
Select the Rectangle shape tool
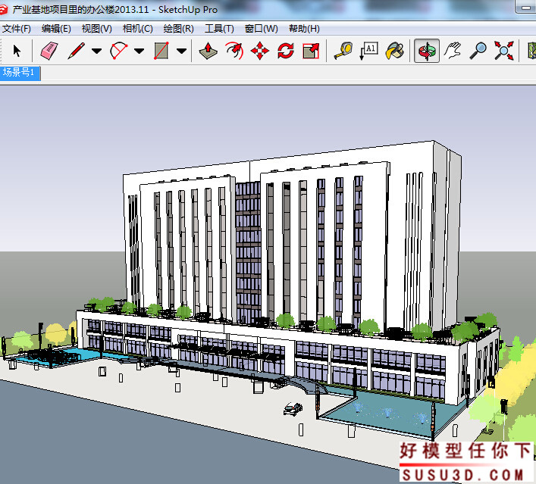tap(161, 51)
